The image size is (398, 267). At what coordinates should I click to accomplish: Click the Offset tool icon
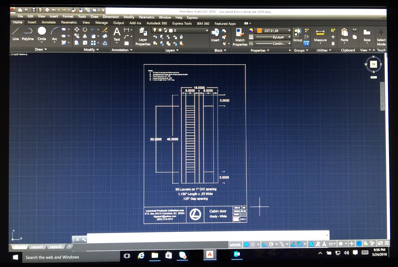point(105,43)
